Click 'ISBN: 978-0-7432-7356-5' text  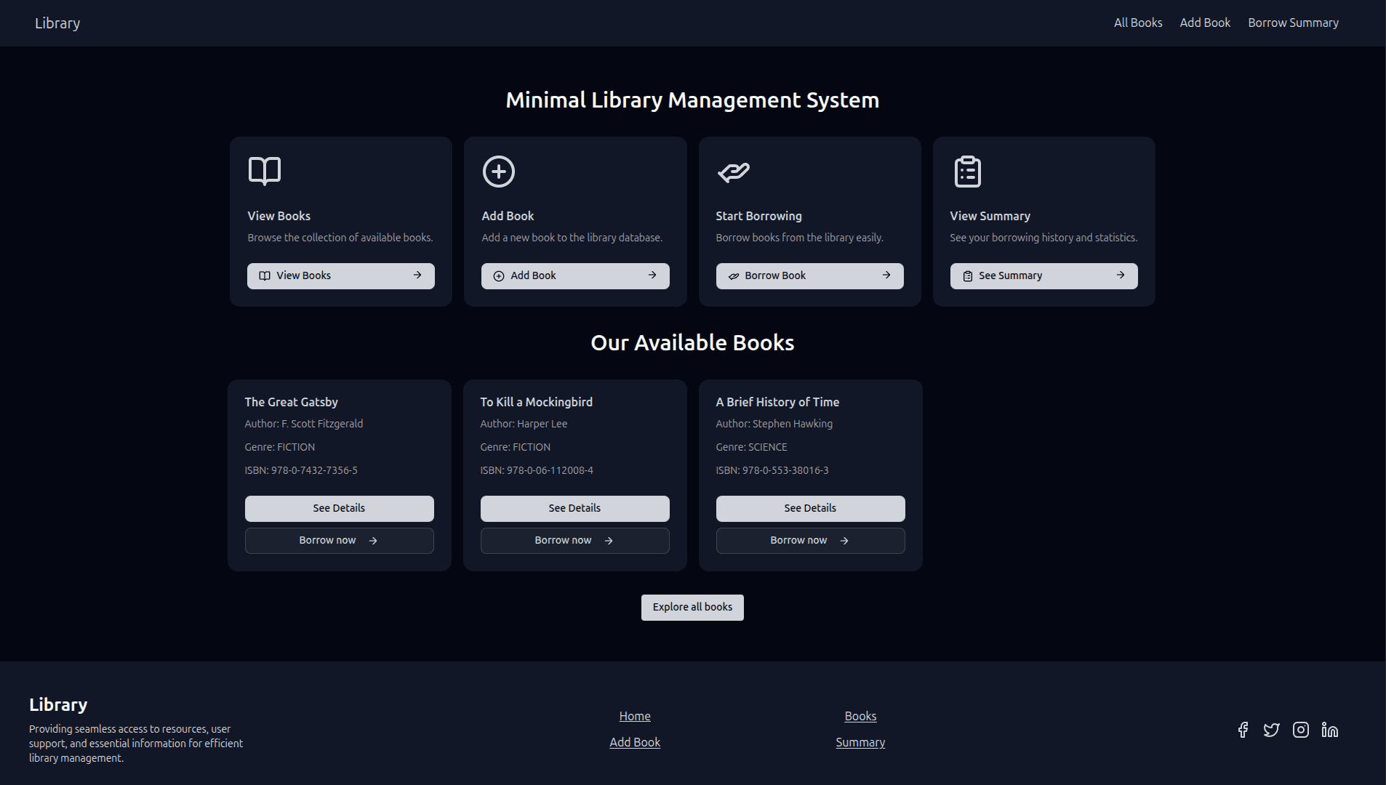(x=301, y=470)
